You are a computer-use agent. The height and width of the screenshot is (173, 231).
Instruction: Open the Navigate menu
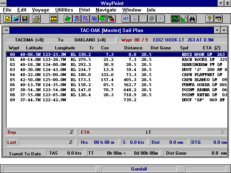coord(106,10)
